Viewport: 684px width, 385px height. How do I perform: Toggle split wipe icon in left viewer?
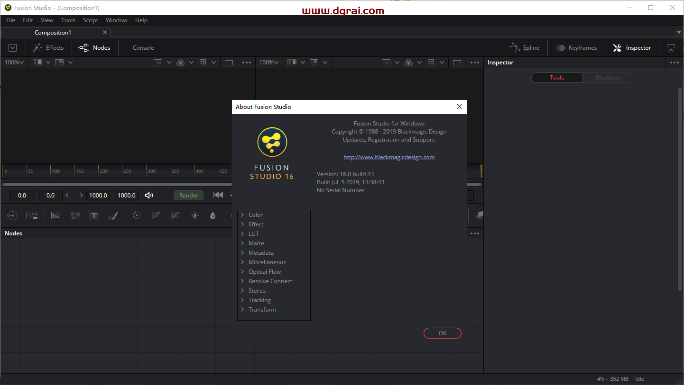(37, 63)
